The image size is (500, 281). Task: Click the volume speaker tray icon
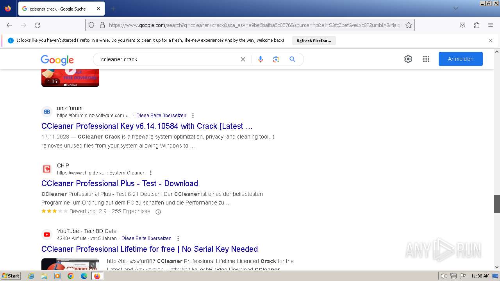[444, 276]
